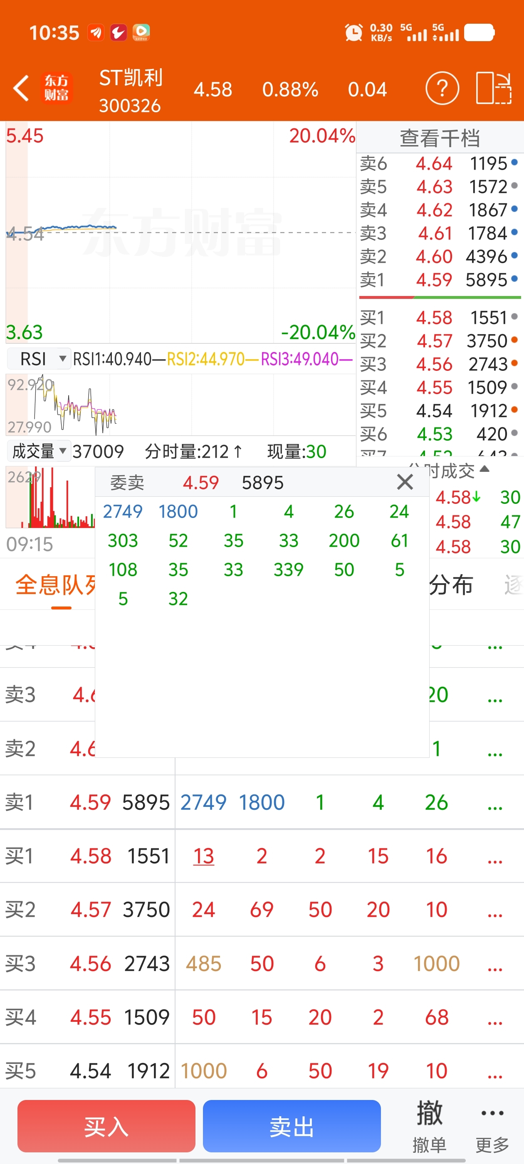Tap order 339 in the 委卖 popup

[289, 570]
